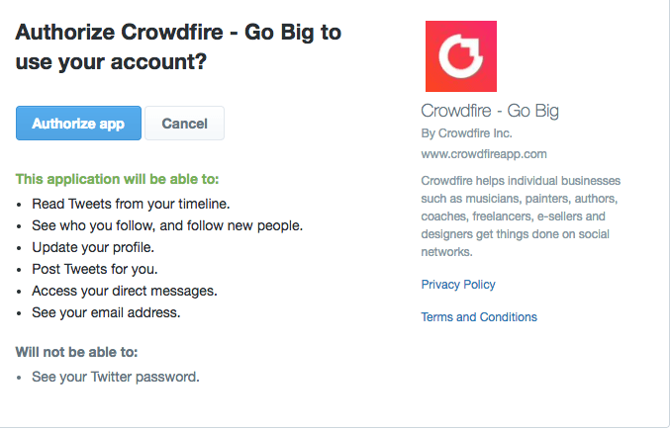Select the See who you follow permission
The width and height of the screenshot is (671, 430).
tap(167, 225)
